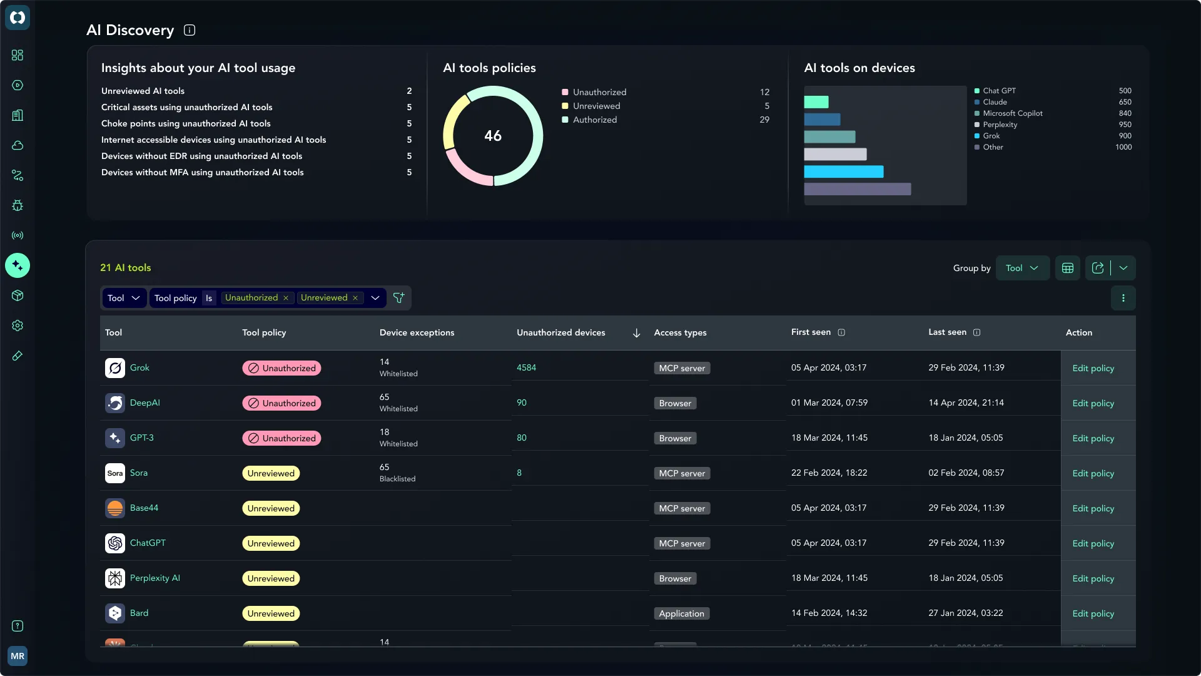The width and height of the screenshot is (1201, 676).
Task: Click the First seen info icon
Action: pos(841,332)
